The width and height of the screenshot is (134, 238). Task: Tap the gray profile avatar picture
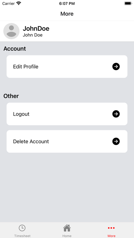(11, 31)
